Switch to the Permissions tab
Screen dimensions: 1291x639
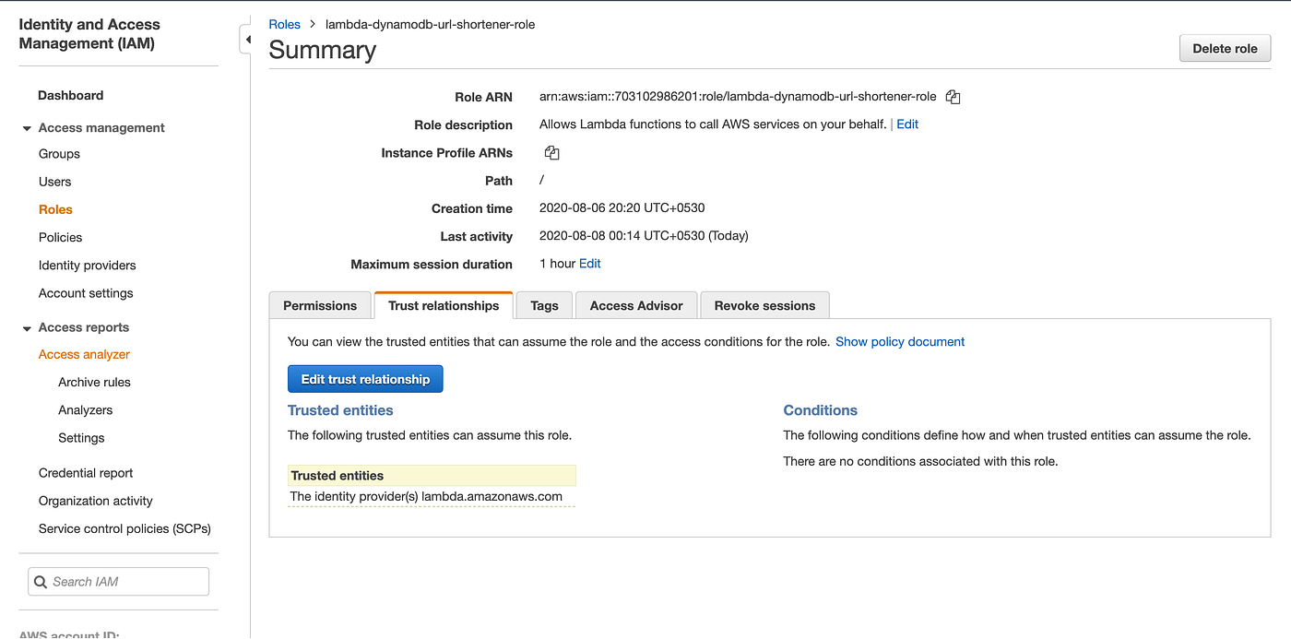point(320,304)
